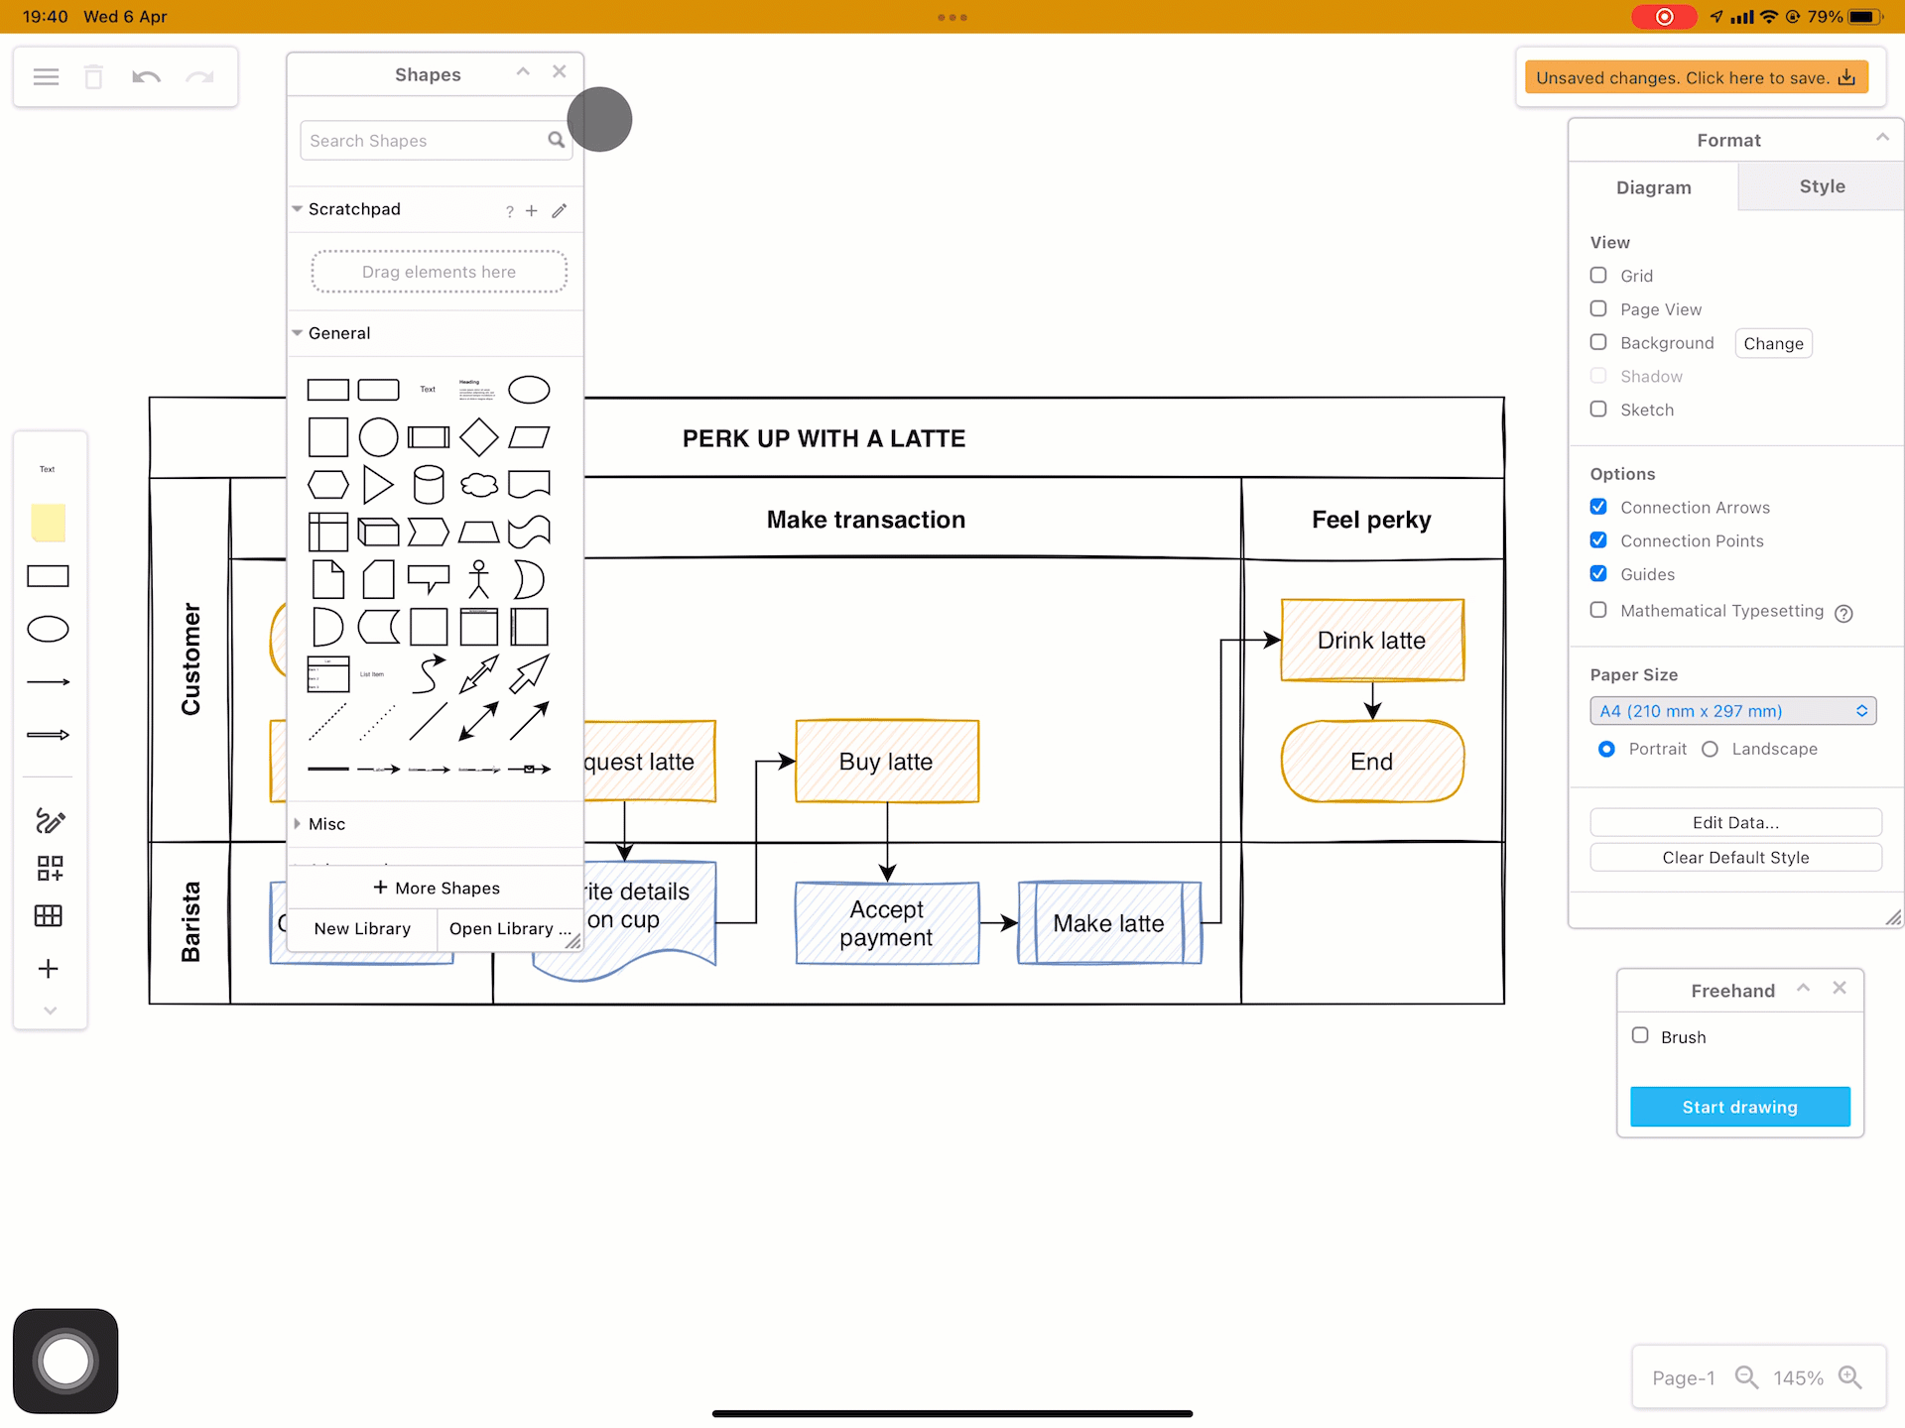This screenshot has height=1428, width=1905.
Task: Enable the Brush option in Freehand panel
Action: (1641, 1034)
